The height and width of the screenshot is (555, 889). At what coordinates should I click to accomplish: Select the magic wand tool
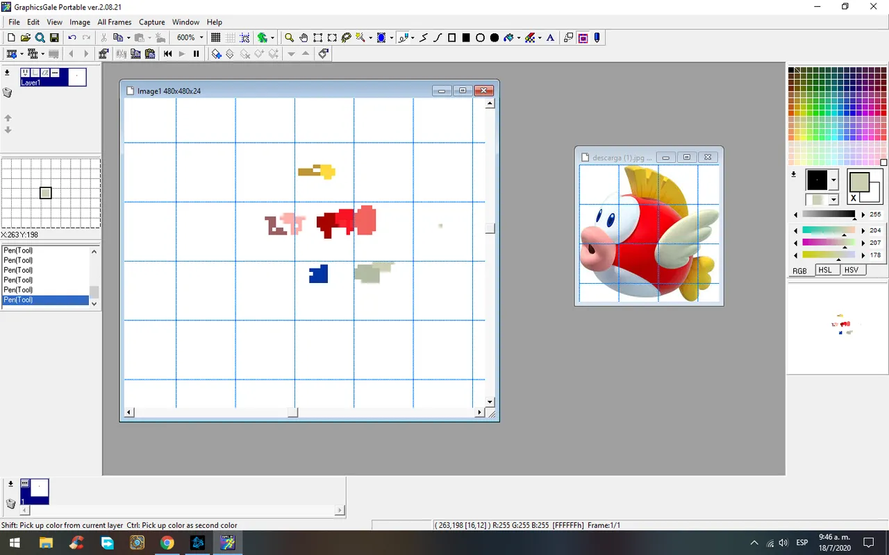tap(360, 37)
